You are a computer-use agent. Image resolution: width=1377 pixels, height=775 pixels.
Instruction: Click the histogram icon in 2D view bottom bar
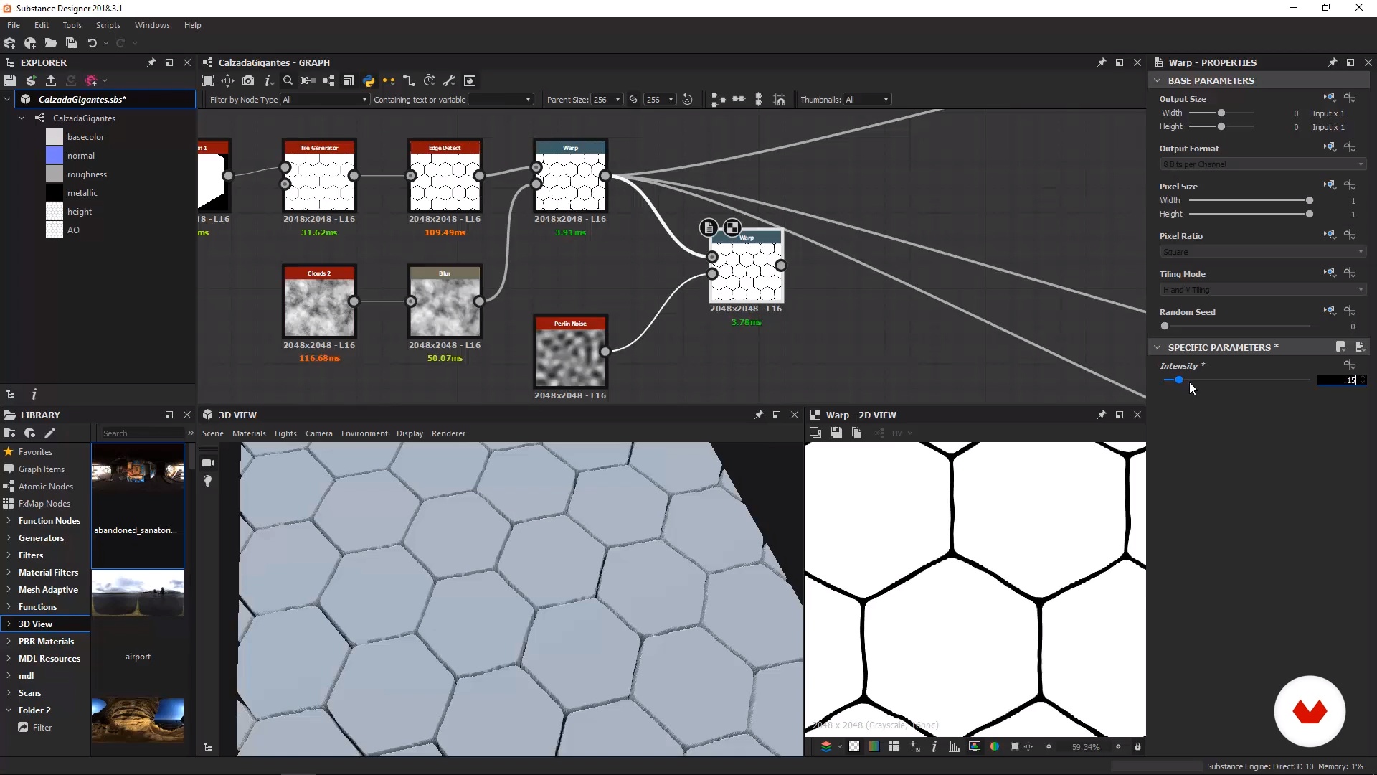click(954, 747)
